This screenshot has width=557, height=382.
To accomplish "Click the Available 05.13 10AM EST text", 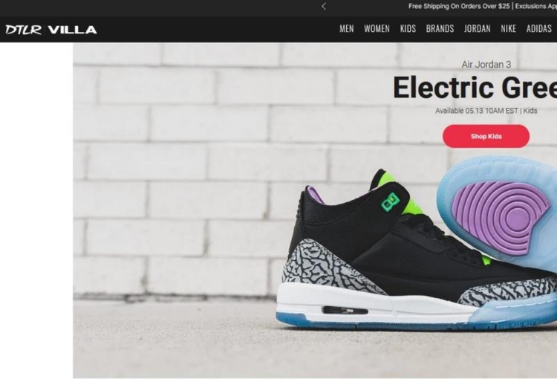I will click(476, 111).
